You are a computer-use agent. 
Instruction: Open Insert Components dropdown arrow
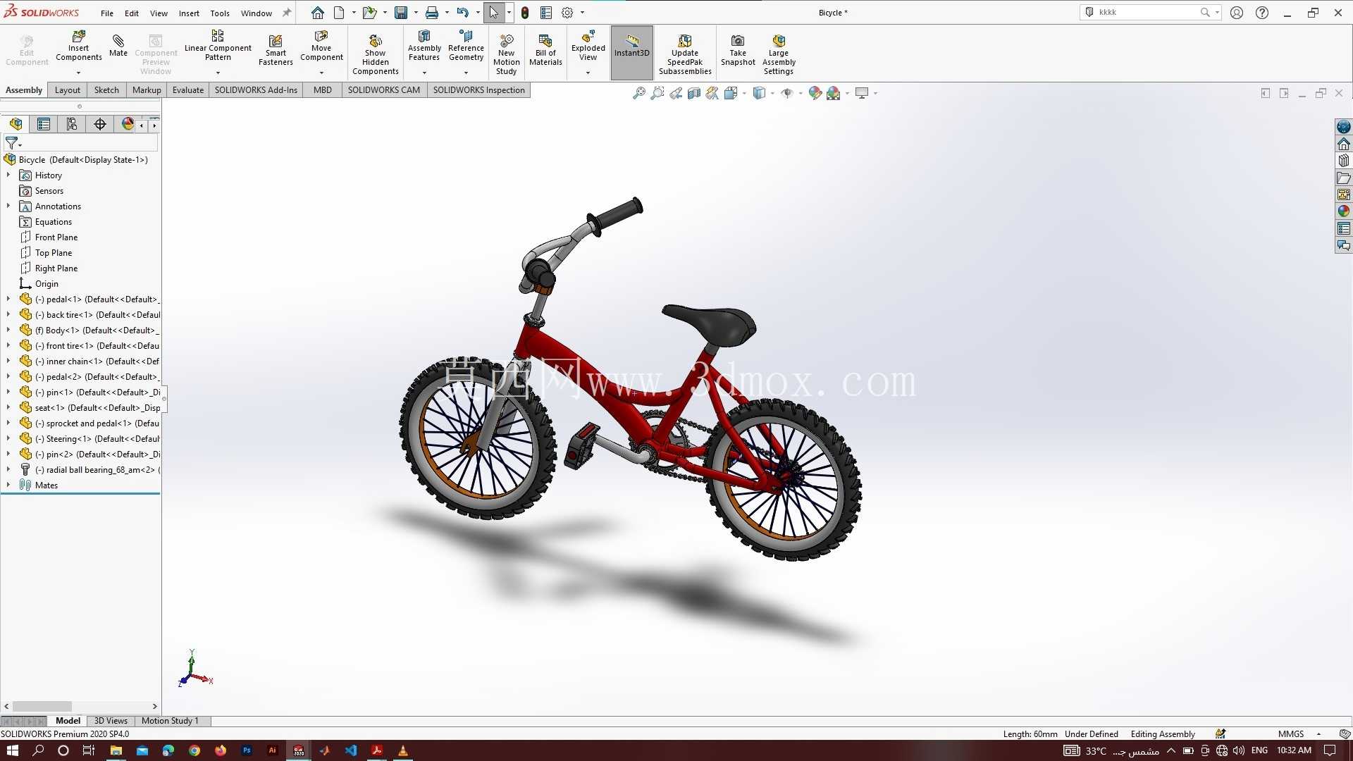79,73
